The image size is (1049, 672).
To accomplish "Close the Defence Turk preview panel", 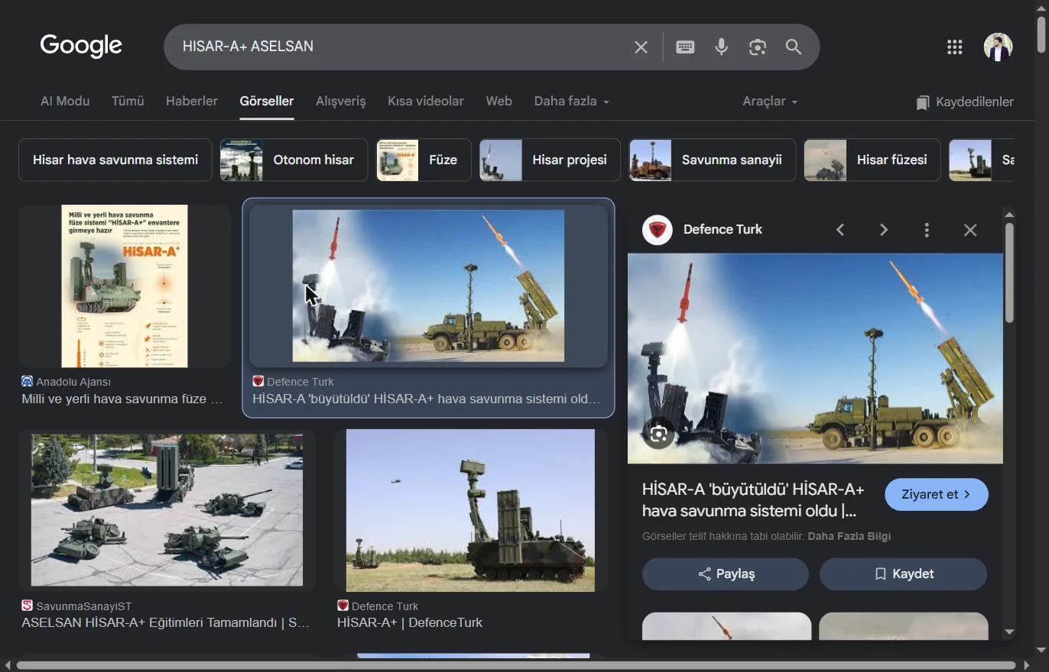I will click(x=970, y=230).
